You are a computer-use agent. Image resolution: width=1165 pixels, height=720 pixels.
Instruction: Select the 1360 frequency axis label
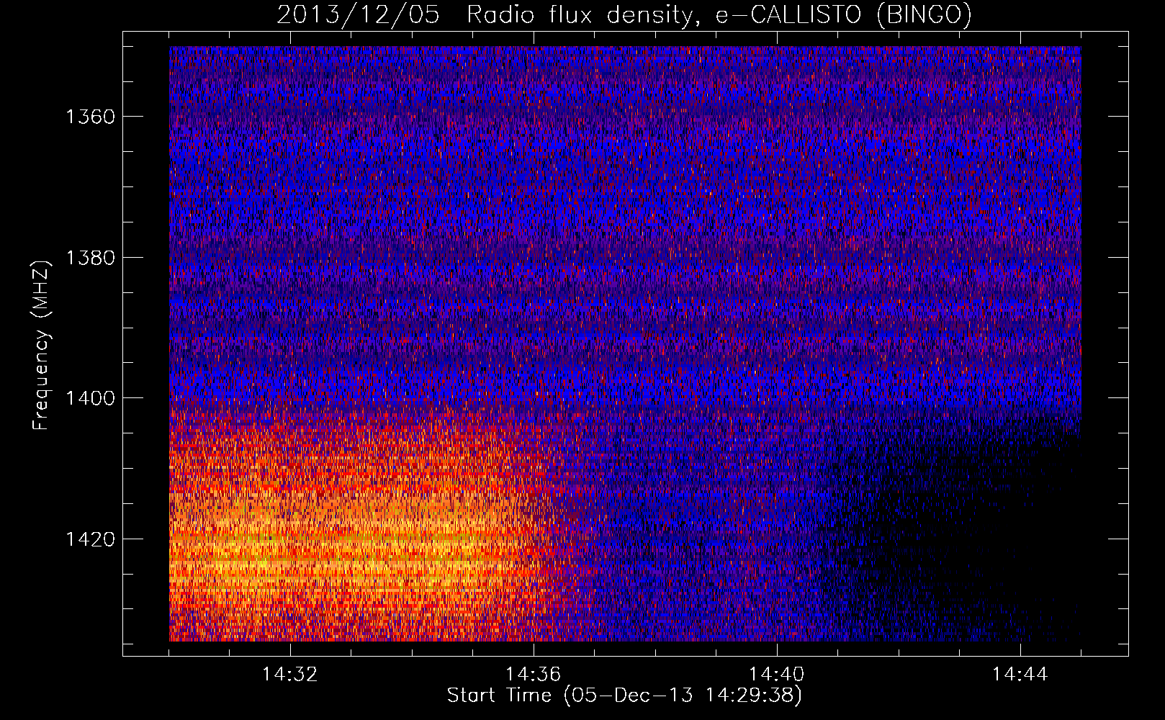pos(91,117)
